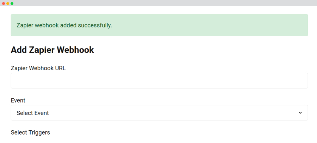The width and height of the screenshot is (317, 143).
Task: Click middle of the Event select box
Action: (x=159, y=113)
